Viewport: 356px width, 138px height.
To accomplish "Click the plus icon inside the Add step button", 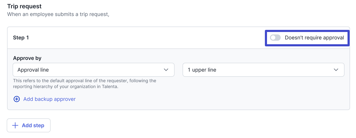I will coord(15,125).
